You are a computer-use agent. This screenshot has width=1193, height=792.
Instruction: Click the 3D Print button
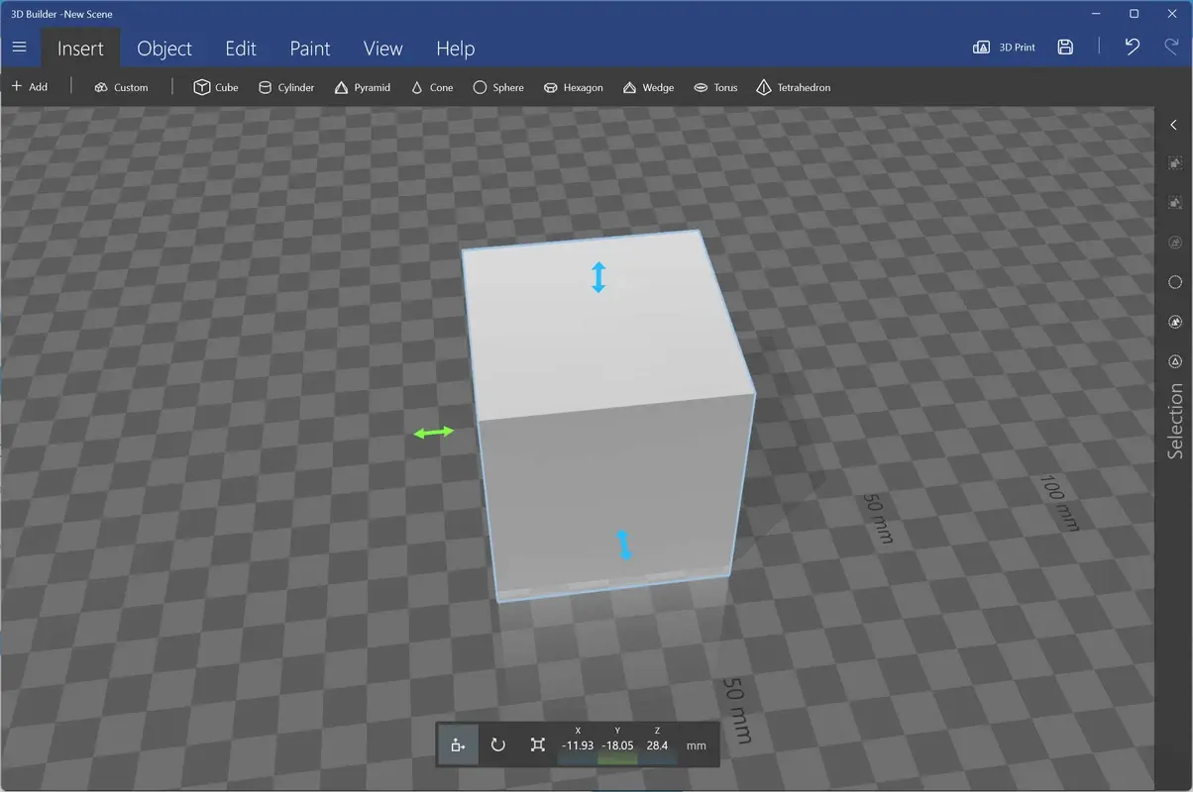coord(1003,47)
